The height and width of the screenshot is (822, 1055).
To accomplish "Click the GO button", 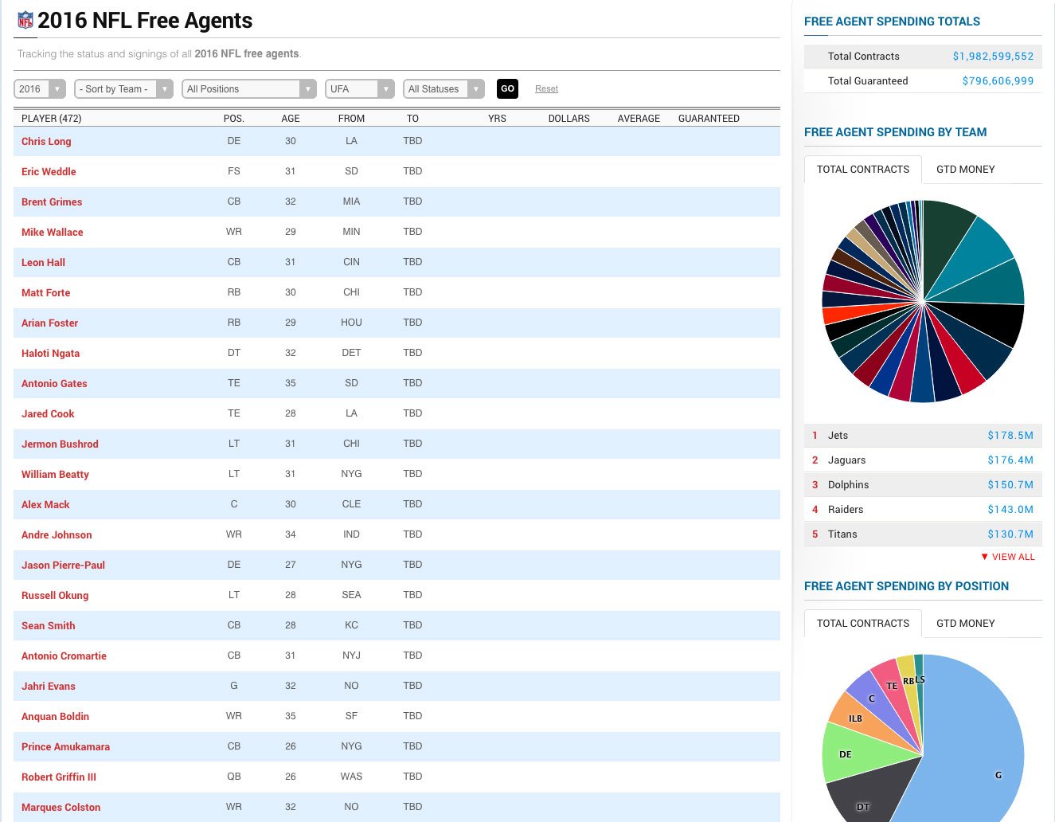I will [x=507, y=89].
